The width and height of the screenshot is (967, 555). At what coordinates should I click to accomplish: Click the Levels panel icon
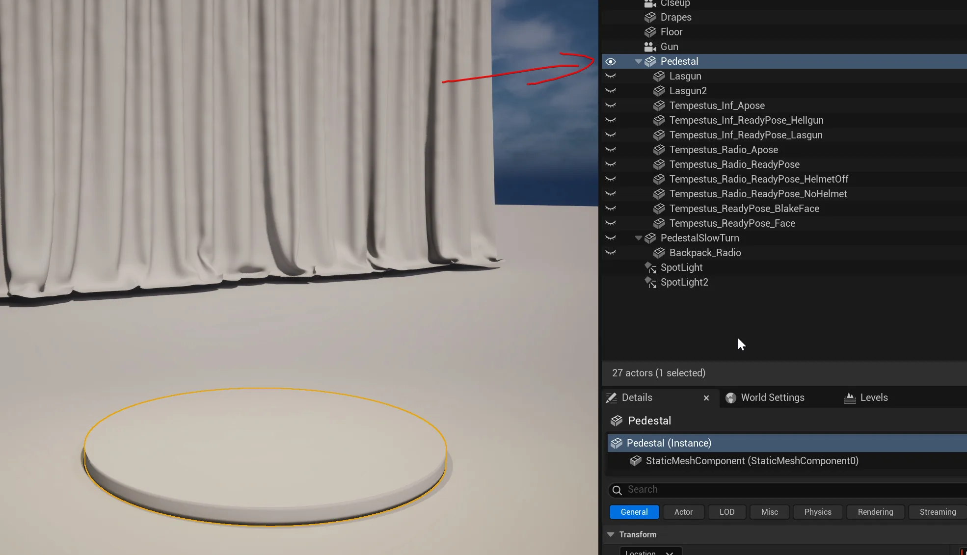pyautogui.click(x=850, y=398)
